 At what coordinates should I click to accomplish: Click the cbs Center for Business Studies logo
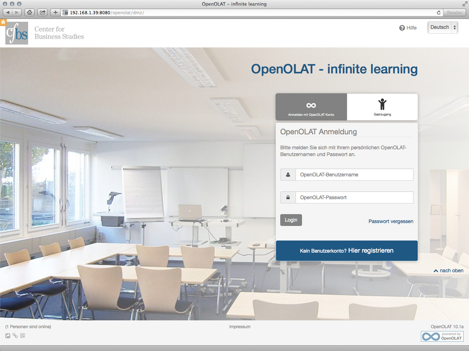pos(45,33)
